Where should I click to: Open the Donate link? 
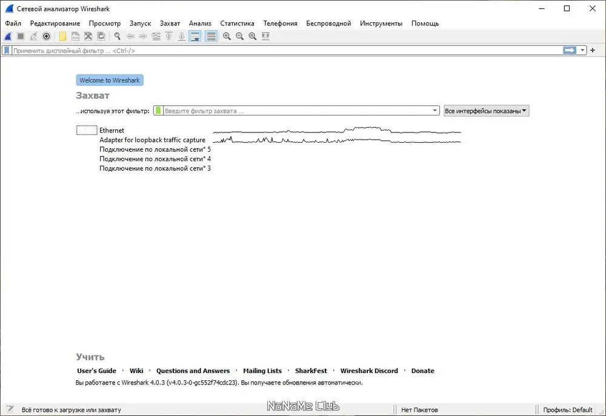point(423,371)
